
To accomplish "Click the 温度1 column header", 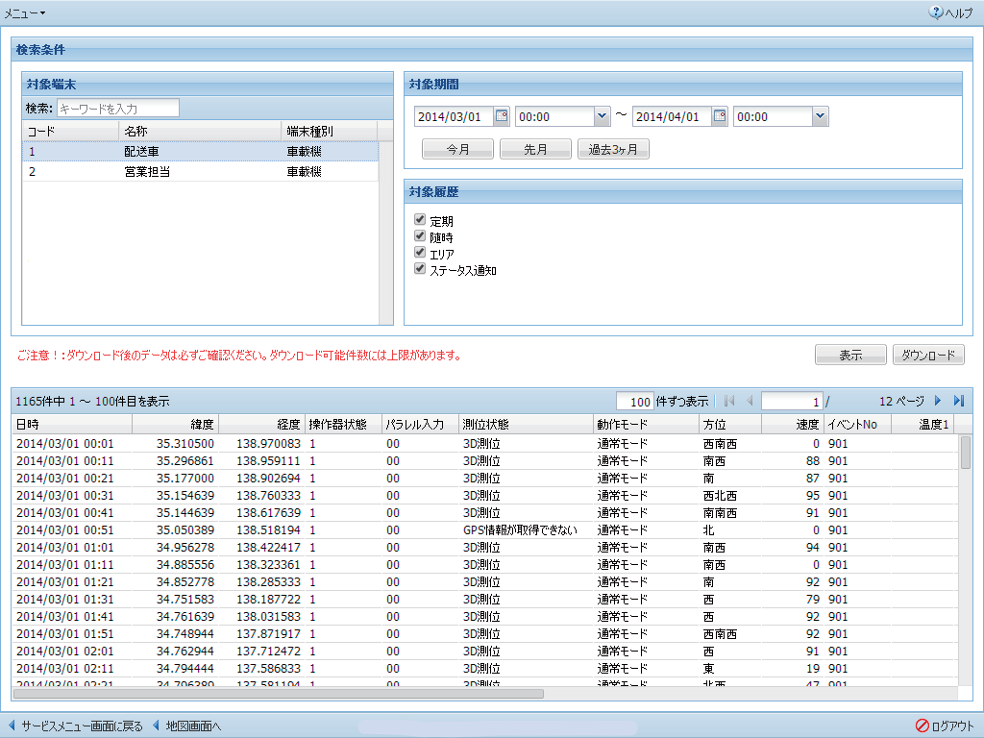I will pos(922,424).
